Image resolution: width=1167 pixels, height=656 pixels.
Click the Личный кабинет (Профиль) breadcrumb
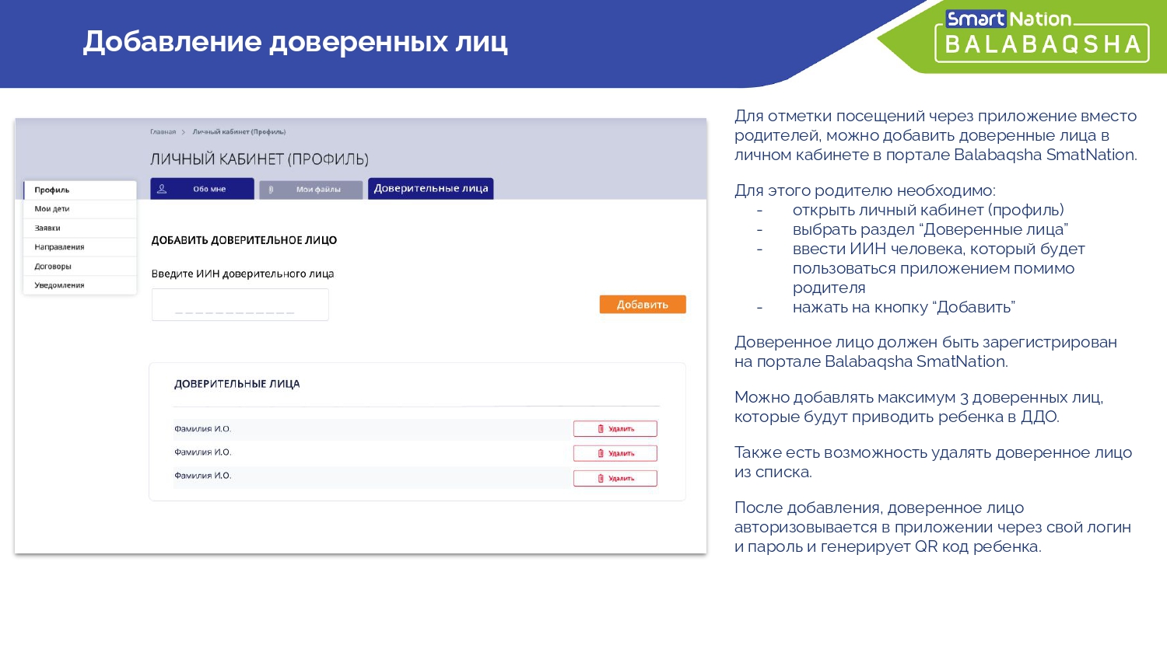[x=239, y=132]
